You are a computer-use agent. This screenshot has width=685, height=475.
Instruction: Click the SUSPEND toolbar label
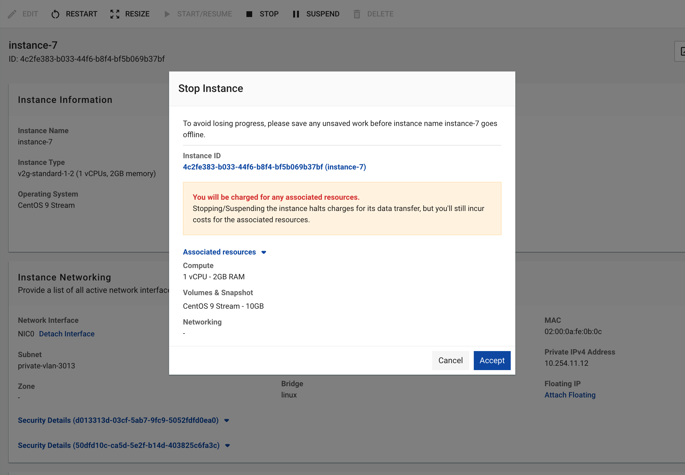(x=323, y=14)
